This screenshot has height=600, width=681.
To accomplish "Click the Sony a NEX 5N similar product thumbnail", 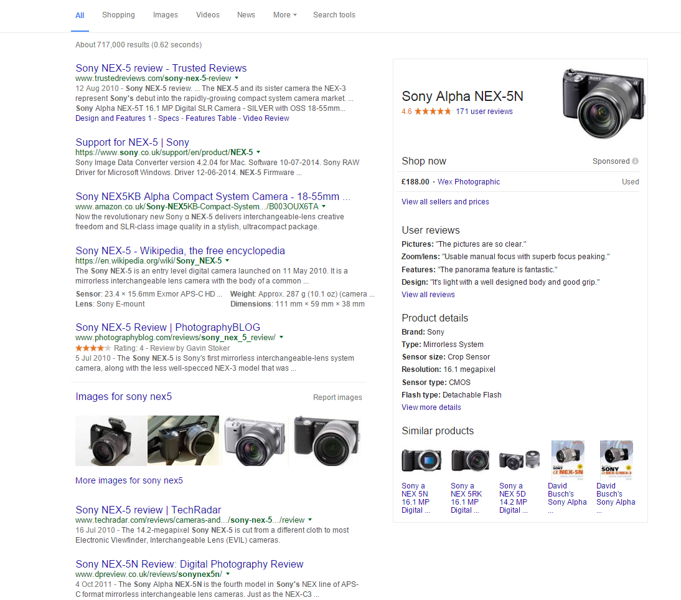I will (x=421, y=460).
